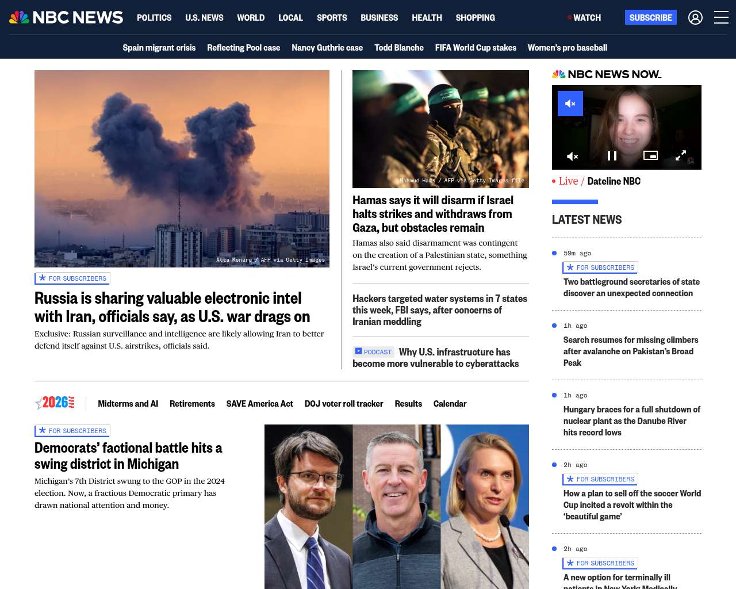Open the hamburger navigation menu
This screenshot has width=736, height=589.
(721, 18)
